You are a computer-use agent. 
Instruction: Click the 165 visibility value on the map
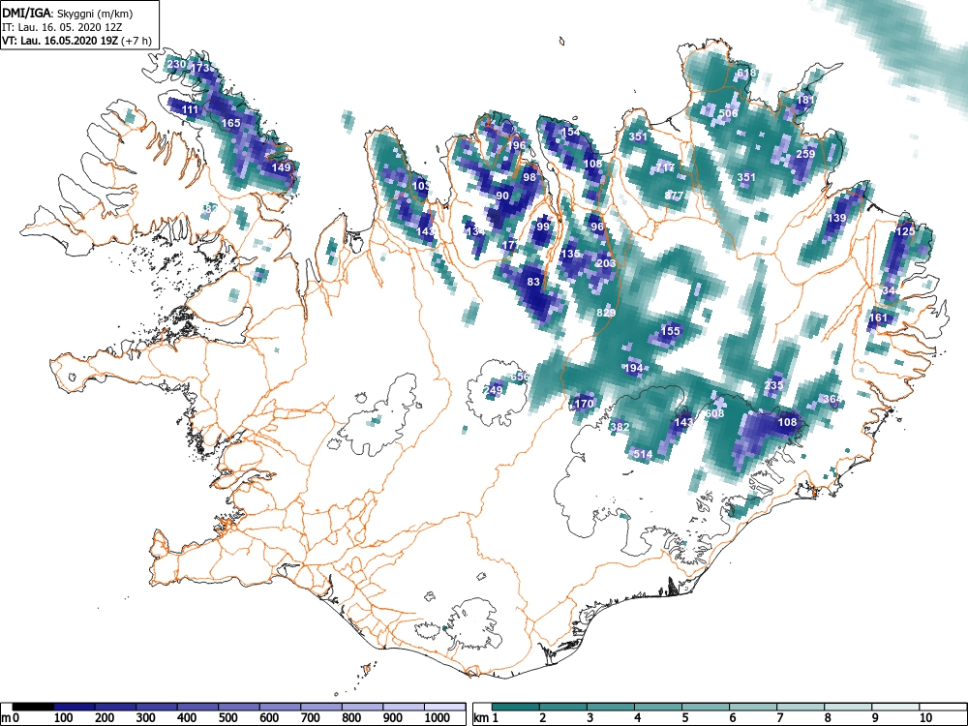(231, 123)
